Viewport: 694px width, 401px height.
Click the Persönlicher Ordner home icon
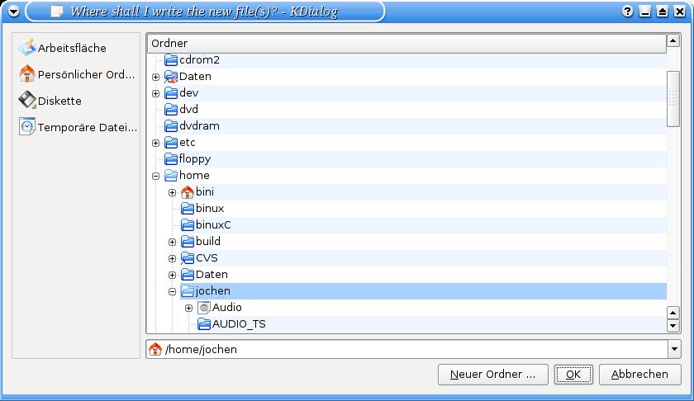tap(27, 73)
